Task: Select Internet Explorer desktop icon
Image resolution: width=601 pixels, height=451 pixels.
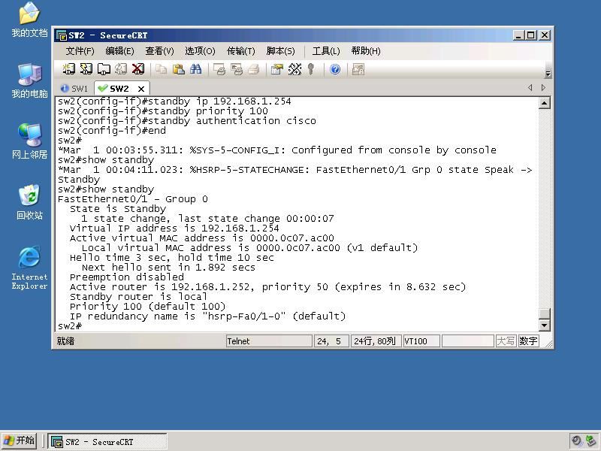Action: (x=29, y=268)
